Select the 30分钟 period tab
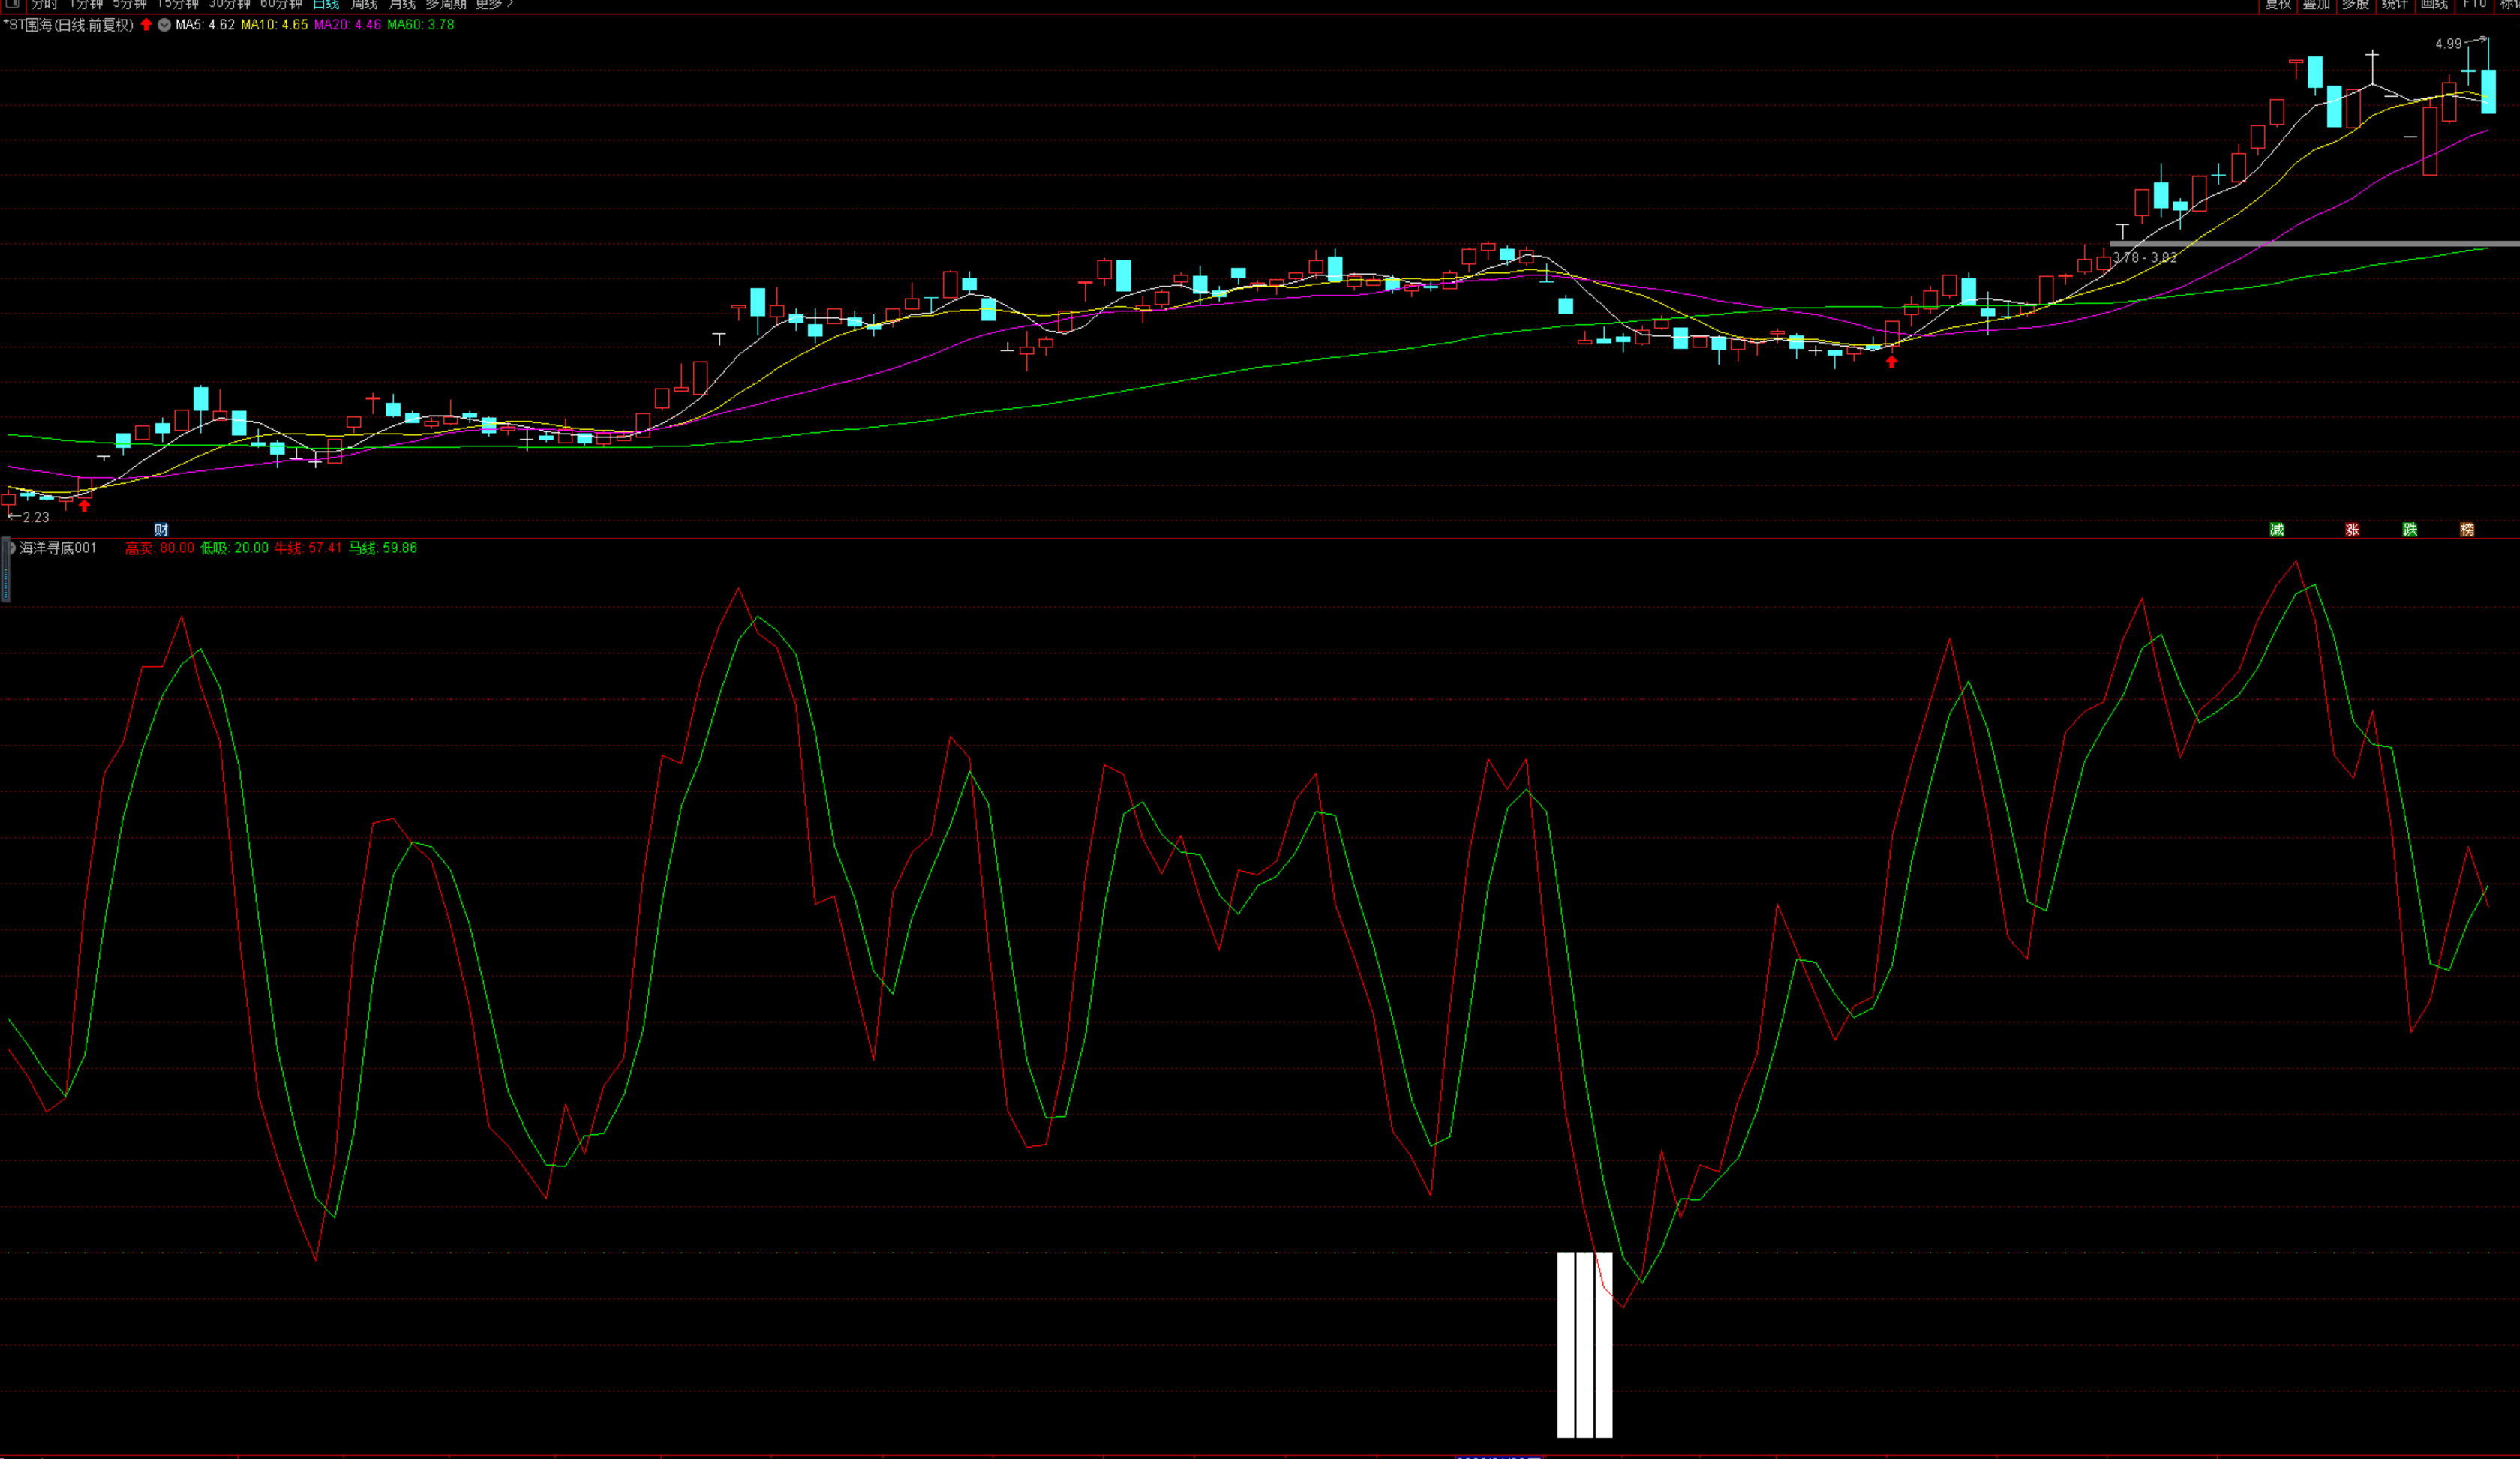The image size is (2520, 1459). coord(229,4)
